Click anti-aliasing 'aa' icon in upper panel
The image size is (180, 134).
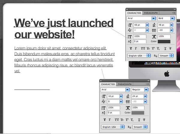tap(155, 56)
